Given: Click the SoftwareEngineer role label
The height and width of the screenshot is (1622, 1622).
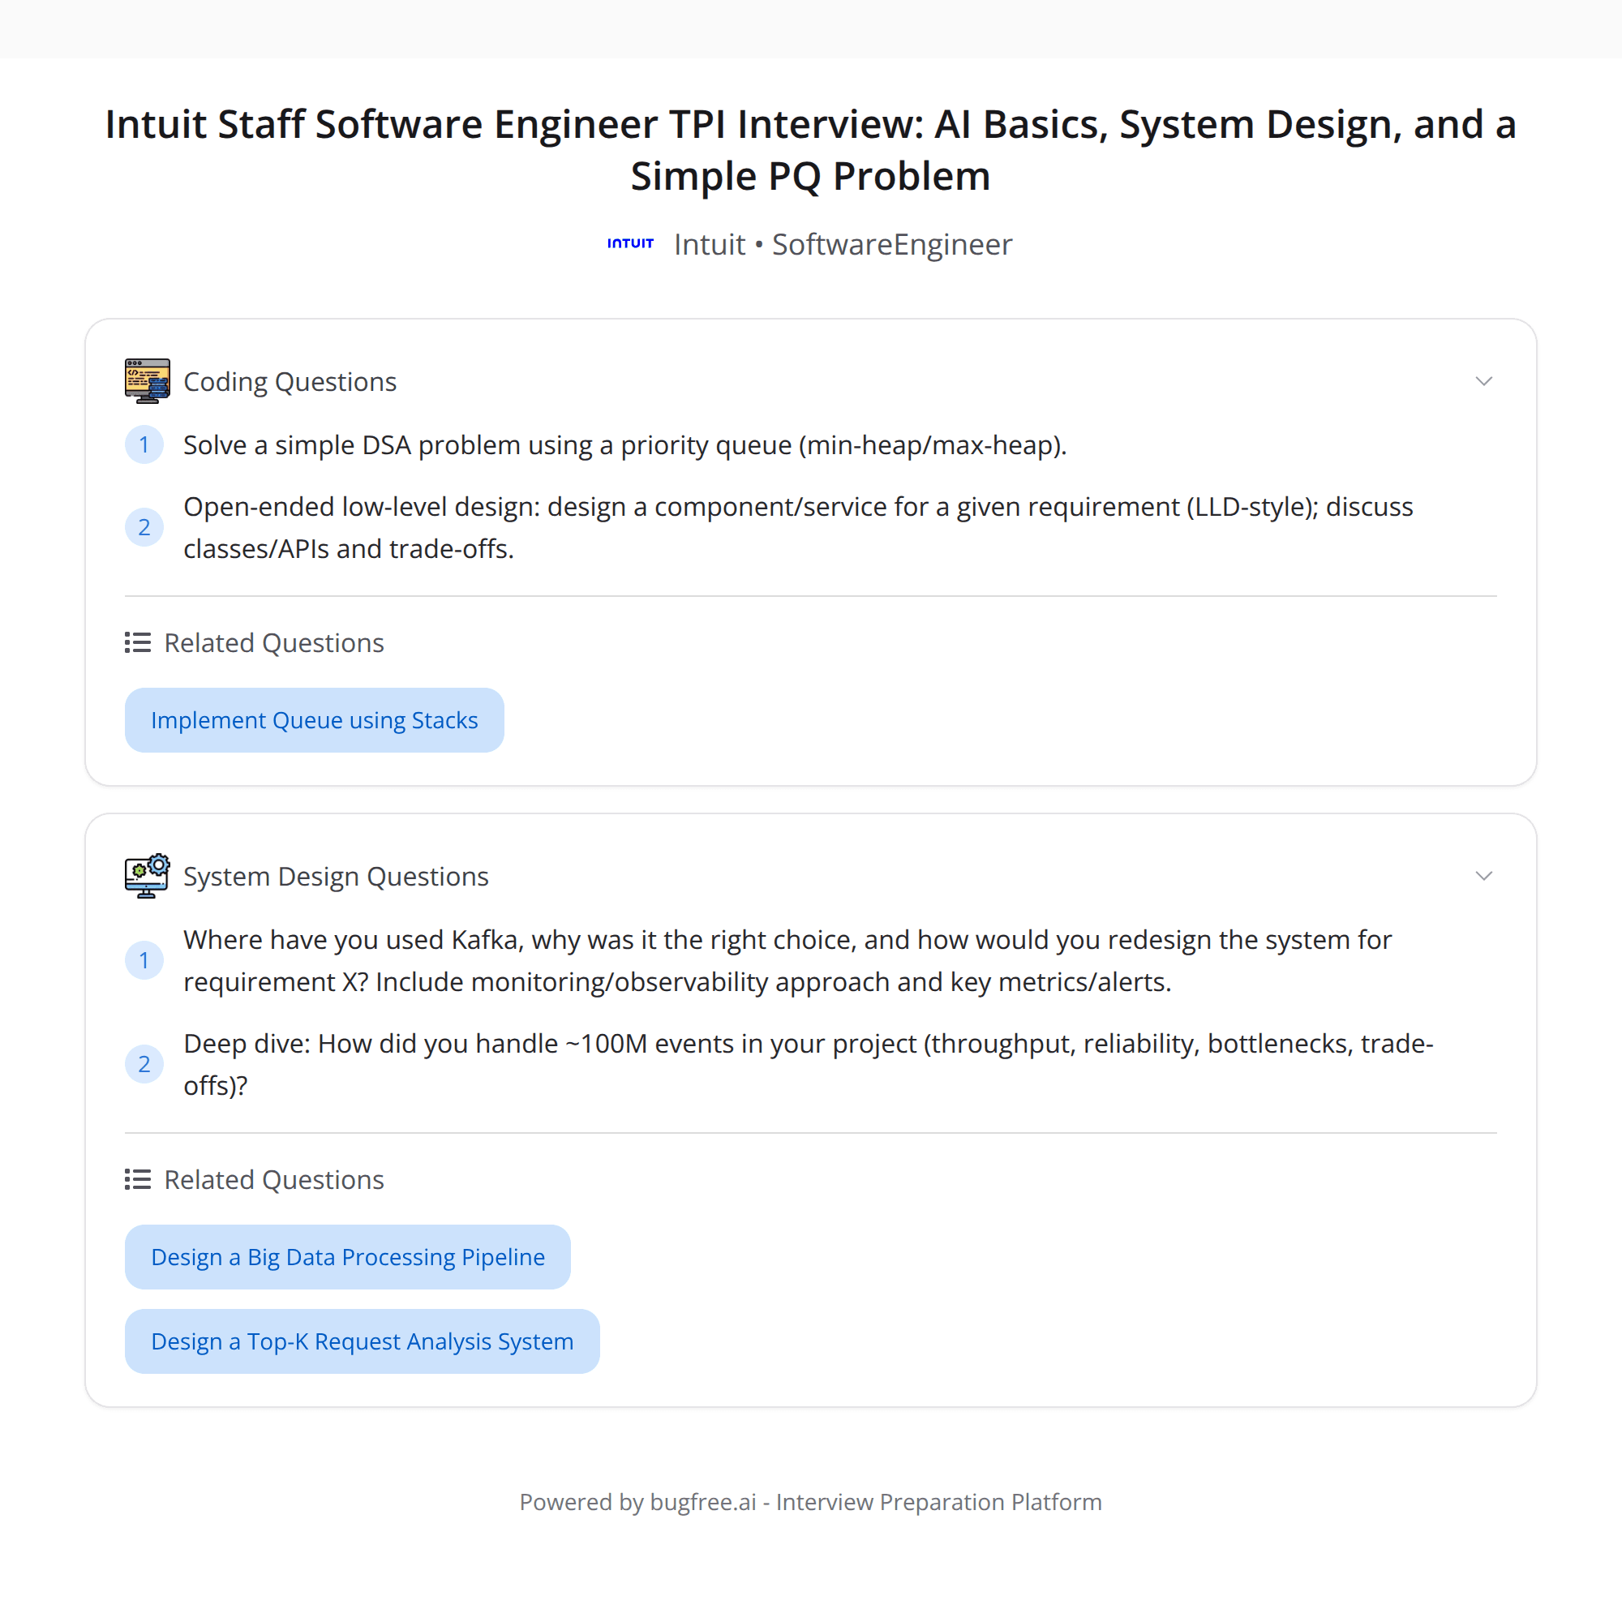Looking at the screenshot, I should pos(891,244).
